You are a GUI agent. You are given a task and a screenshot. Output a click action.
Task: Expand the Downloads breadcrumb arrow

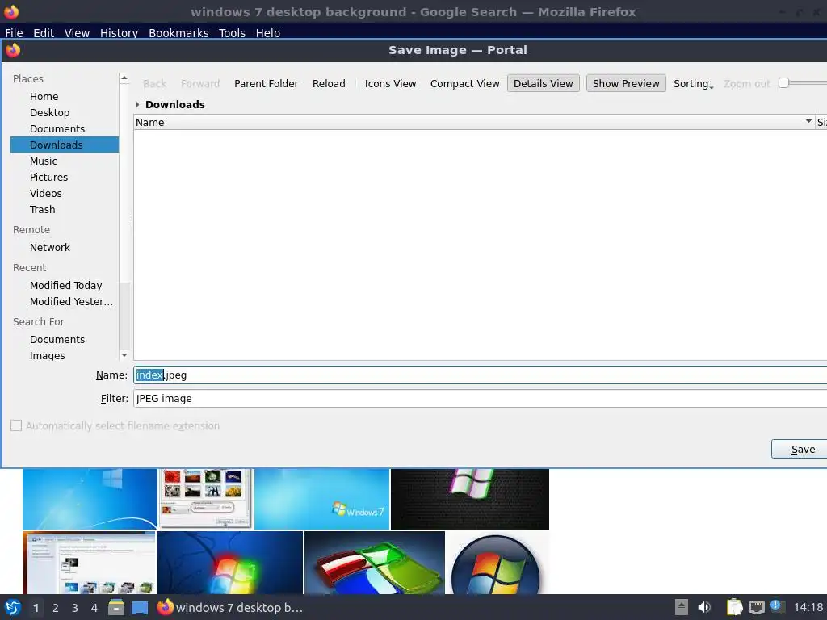tap(137, 104)
